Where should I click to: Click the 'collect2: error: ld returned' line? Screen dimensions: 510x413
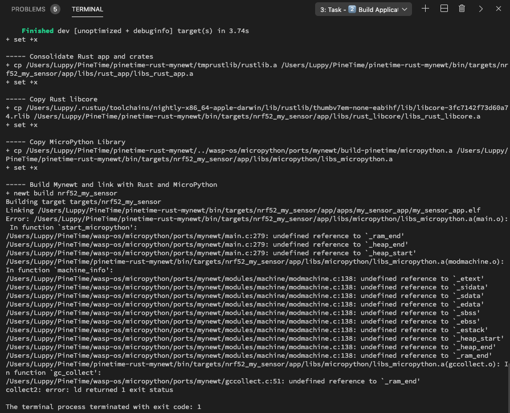pyautogui.click(x=89, y=390)
